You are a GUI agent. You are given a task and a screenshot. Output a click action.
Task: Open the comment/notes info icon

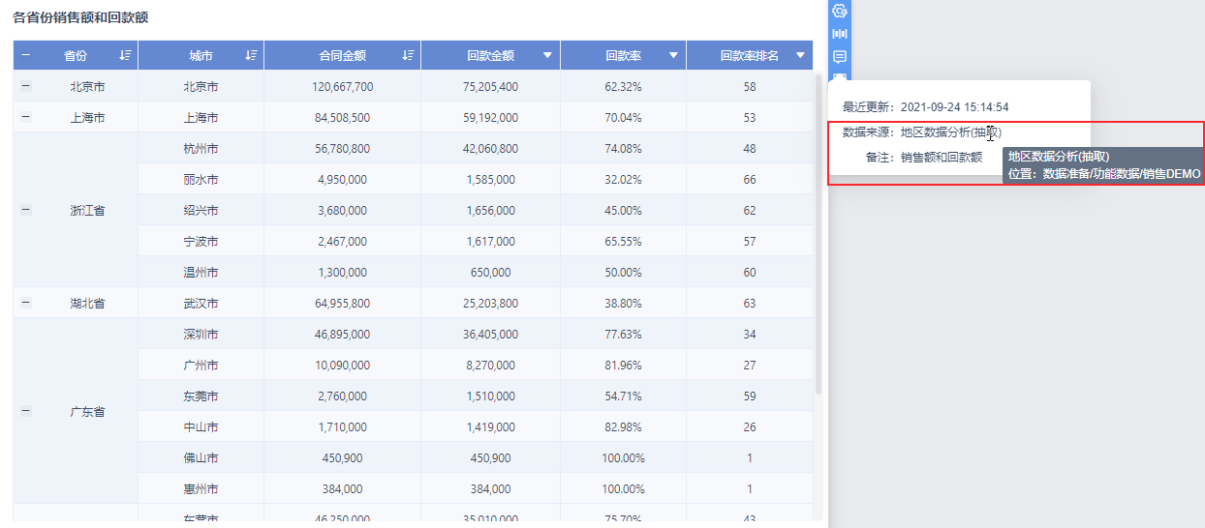(840, 57)
